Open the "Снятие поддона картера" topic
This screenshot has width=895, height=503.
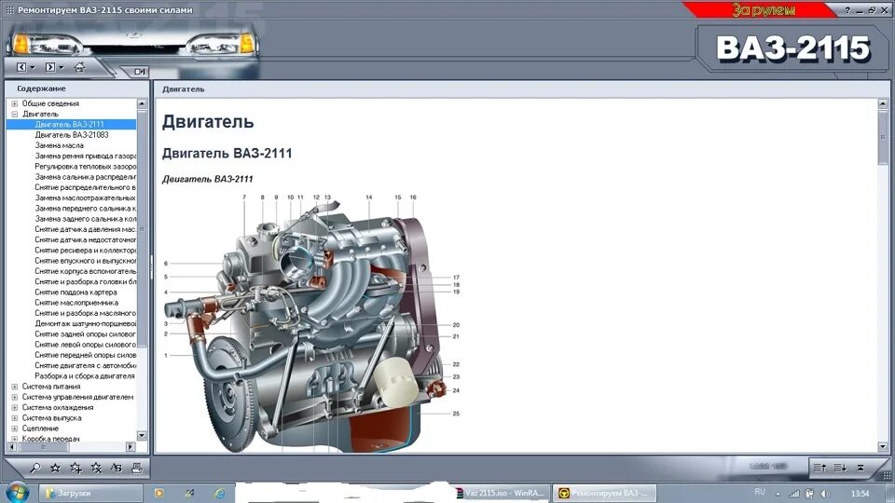(x=76, y=292)
